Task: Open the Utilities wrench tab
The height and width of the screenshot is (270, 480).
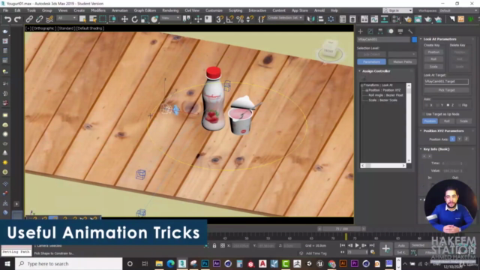Action: 410,31
